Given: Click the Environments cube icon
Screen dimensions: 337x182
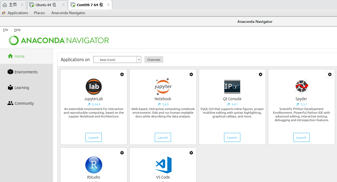Looking at the screenshot, I should 10,72.
